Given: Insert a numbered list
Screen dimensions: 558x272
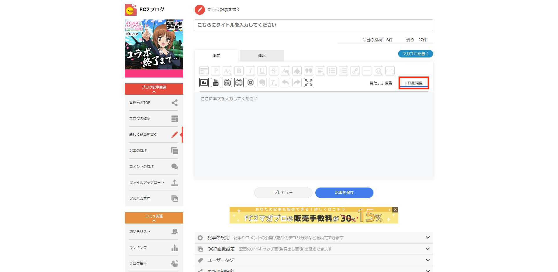Looking at the screenshot, I should [344, 71].
